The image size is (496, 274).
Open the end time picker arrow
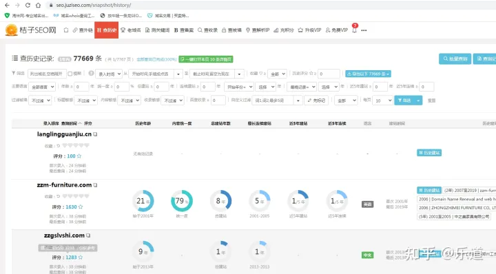tap(239, 74)
